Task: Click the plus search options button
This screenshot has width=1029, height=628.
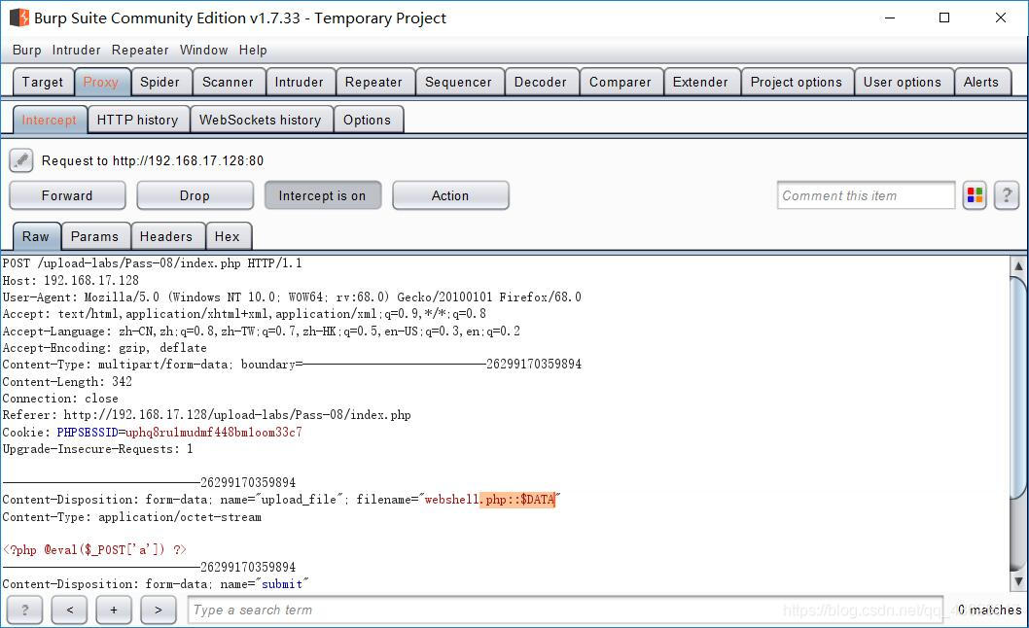Action: coord(114,610)
